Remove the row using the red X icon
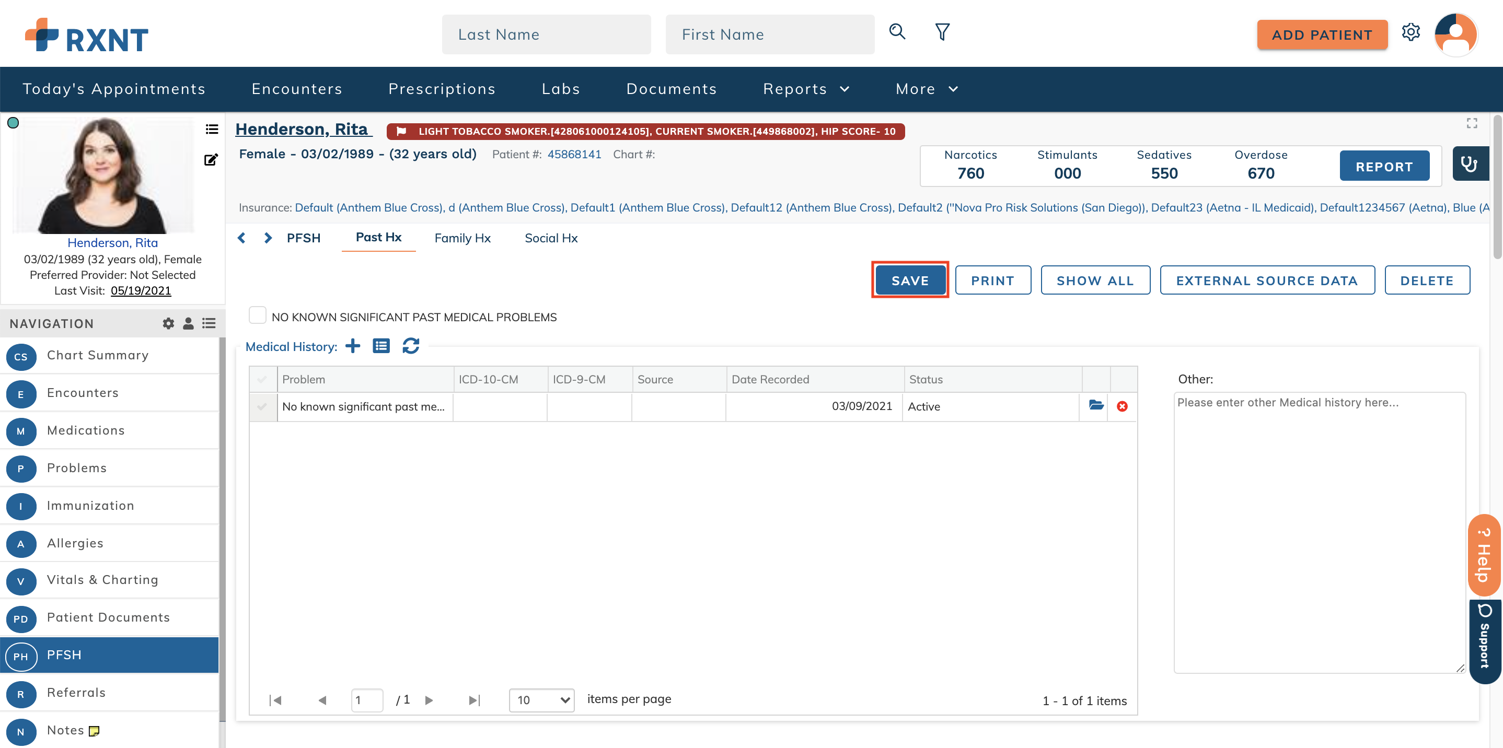This screenshot has height=748, width=1503. 1123,406
